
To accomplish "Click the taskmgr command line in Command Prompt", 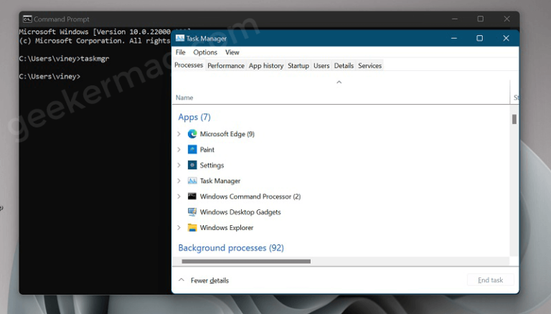I will [64, 59].
